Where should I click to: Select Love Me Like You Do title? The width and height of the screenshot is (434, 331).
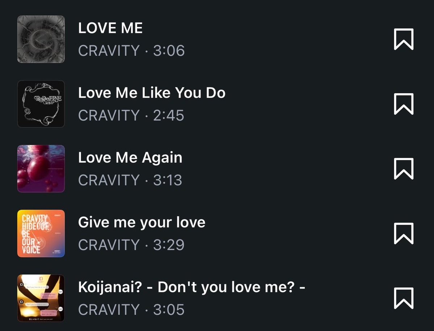pos(152,93)
